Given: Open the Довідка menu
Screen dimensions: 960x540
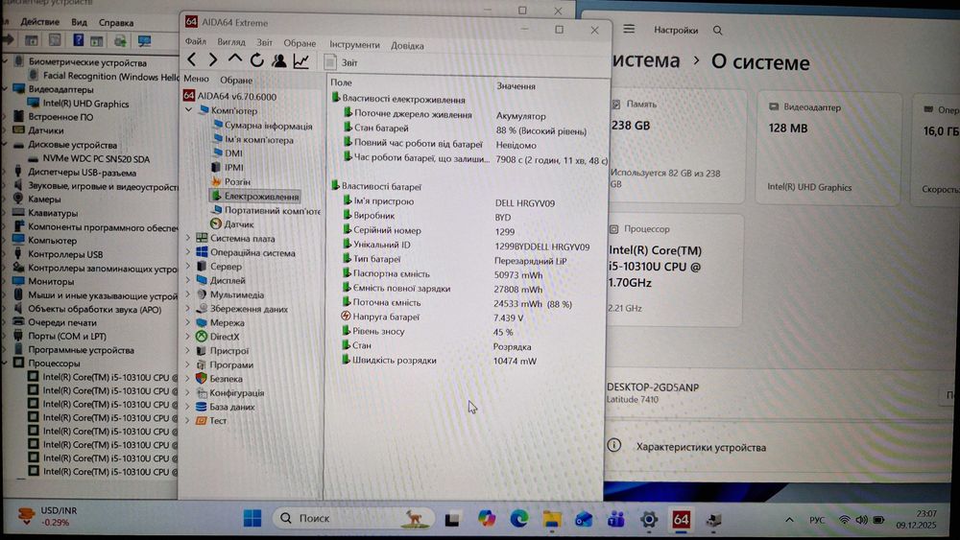Looking at the screenshot, I should [407, 46].
